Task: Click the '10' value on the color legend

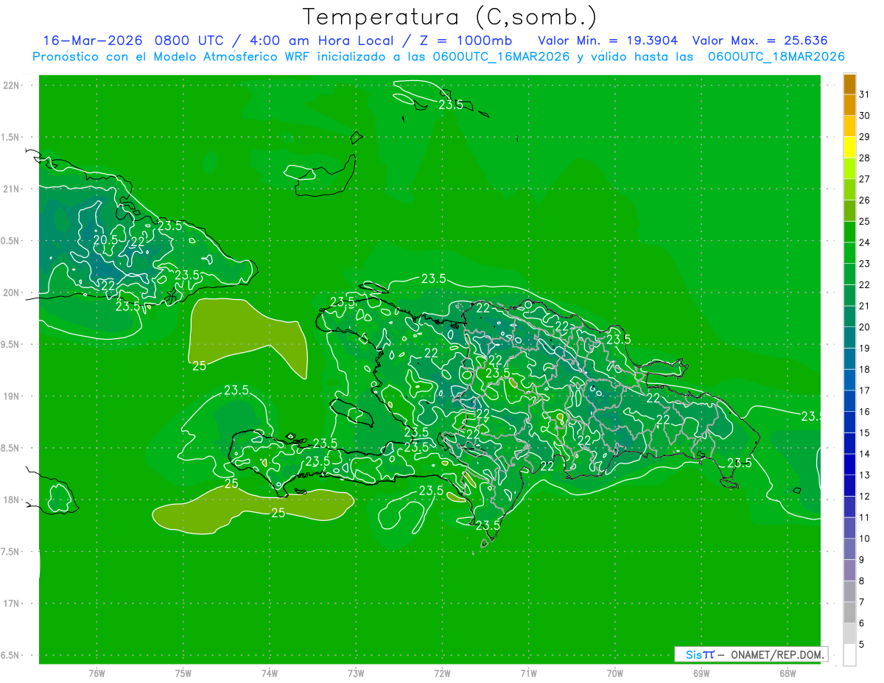Action: 864,539
